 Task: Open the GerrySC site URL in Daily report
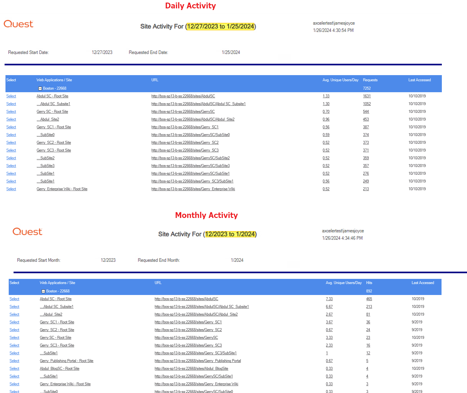(x=183, y=111)
